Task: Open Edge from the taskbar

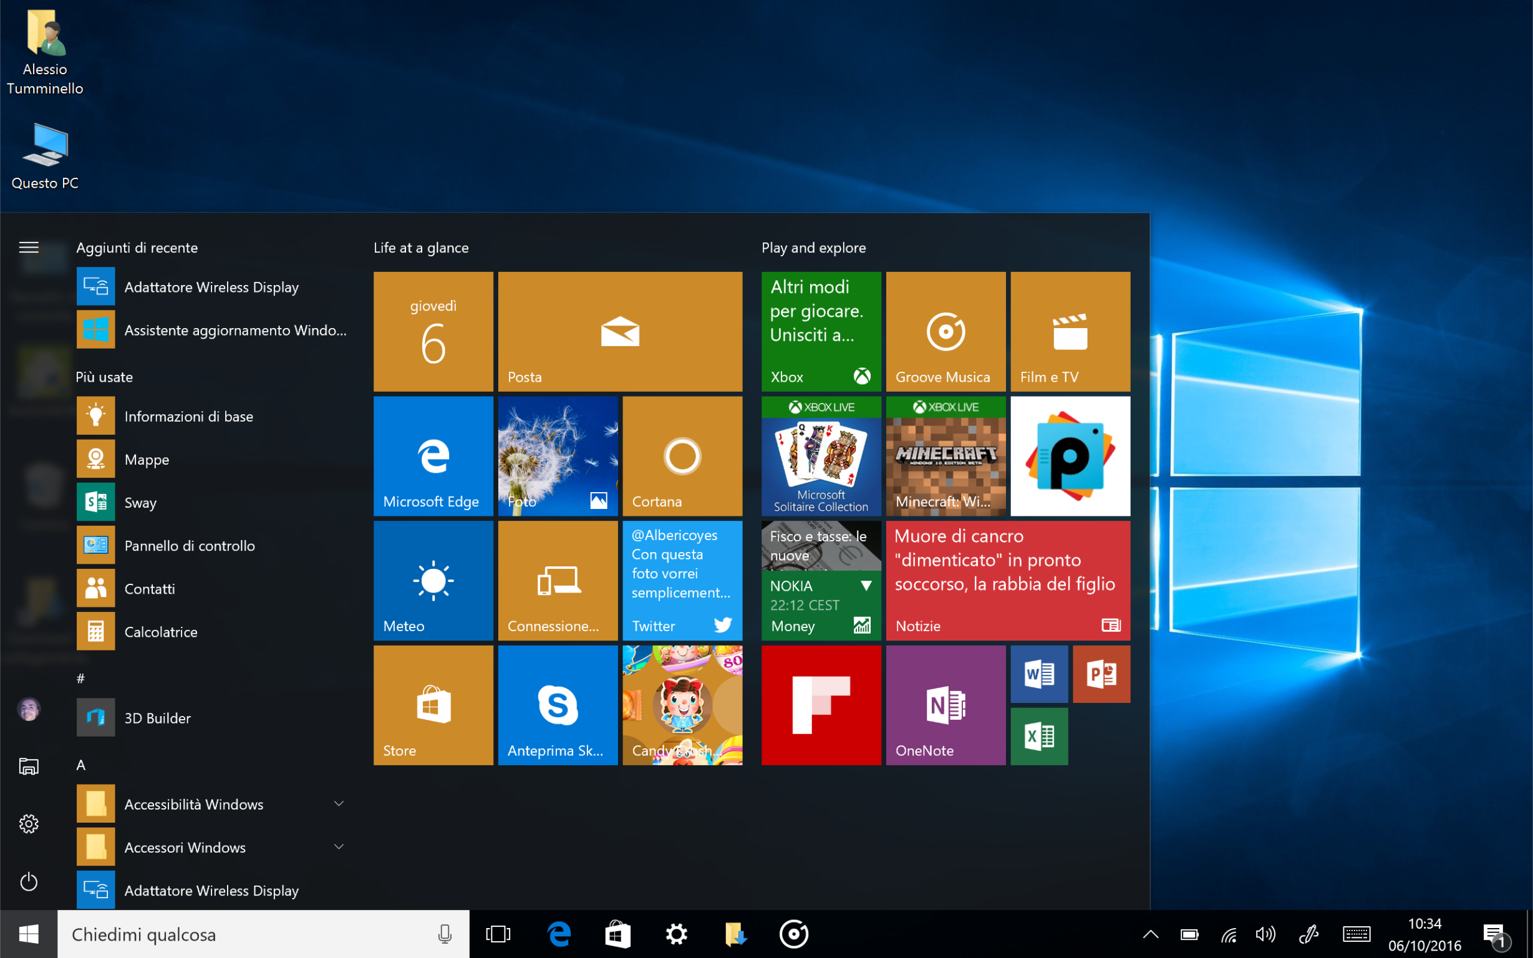Action: pos(559,934)
